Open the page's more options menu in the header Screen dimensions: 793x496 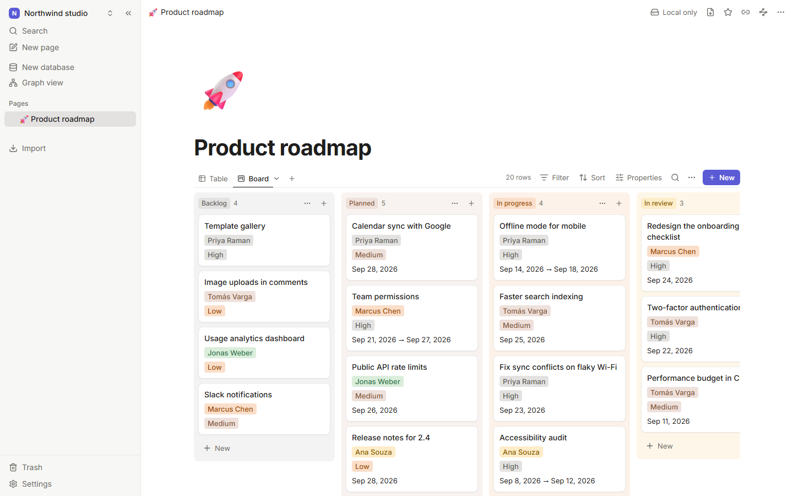click(781, 12)
